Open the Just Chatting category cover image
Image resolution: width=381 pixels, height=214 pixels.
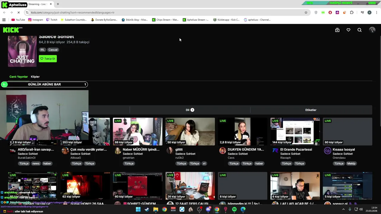22,51
